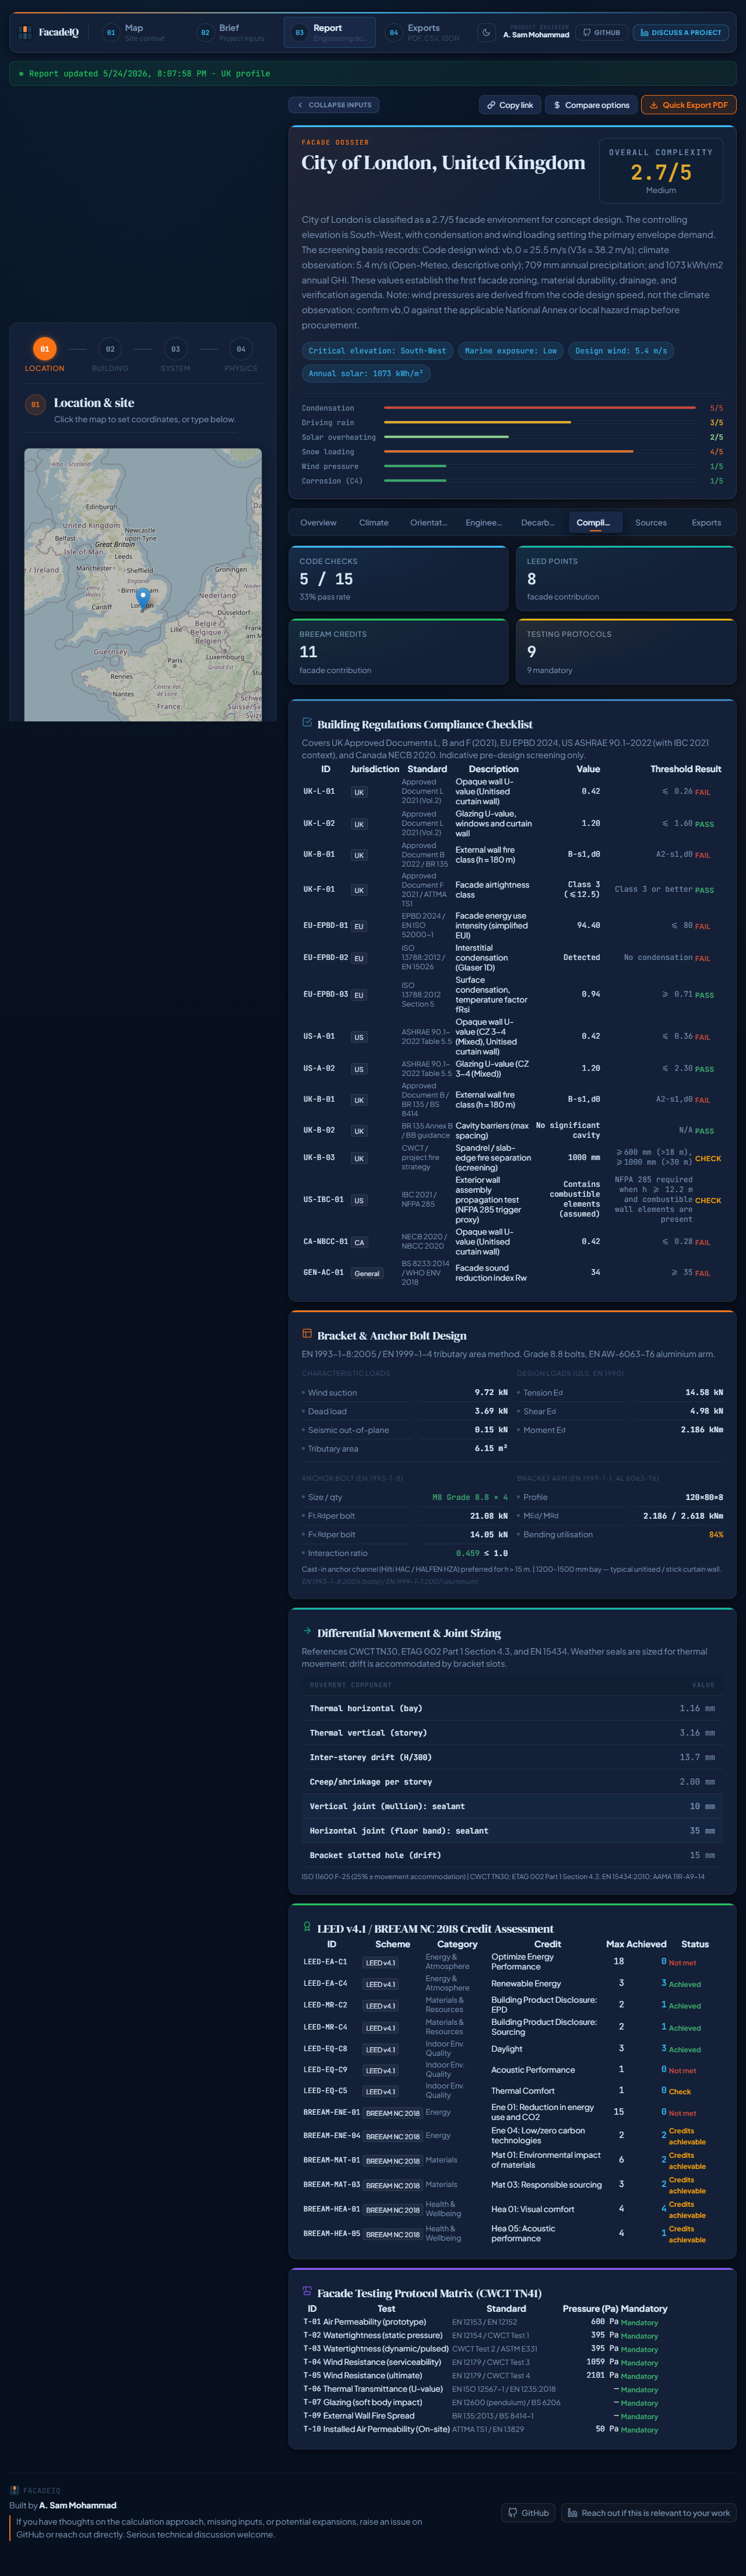This screenshot has width=746, height=2576.
Task: Select the Report step in top navigation
Action: [329, 32]
